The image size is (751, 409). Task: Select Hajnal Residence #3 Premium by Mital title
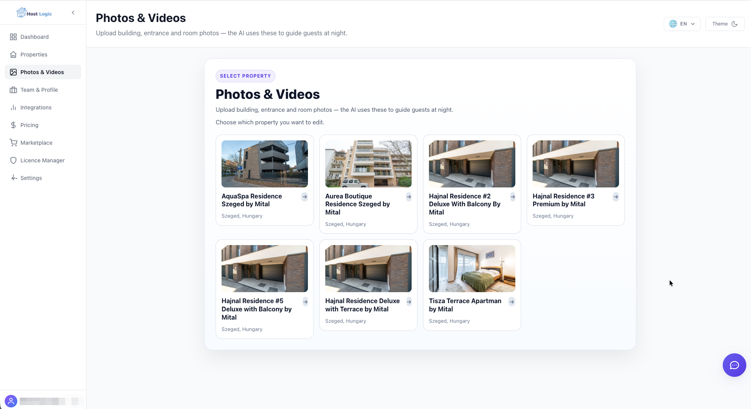(563, 200)
